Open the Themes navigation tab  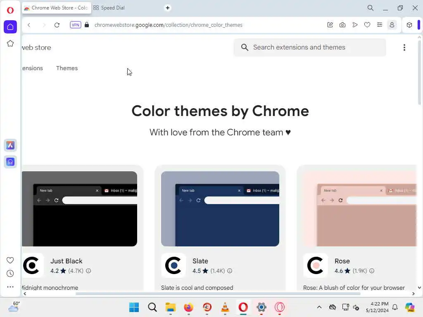point(67,68)
